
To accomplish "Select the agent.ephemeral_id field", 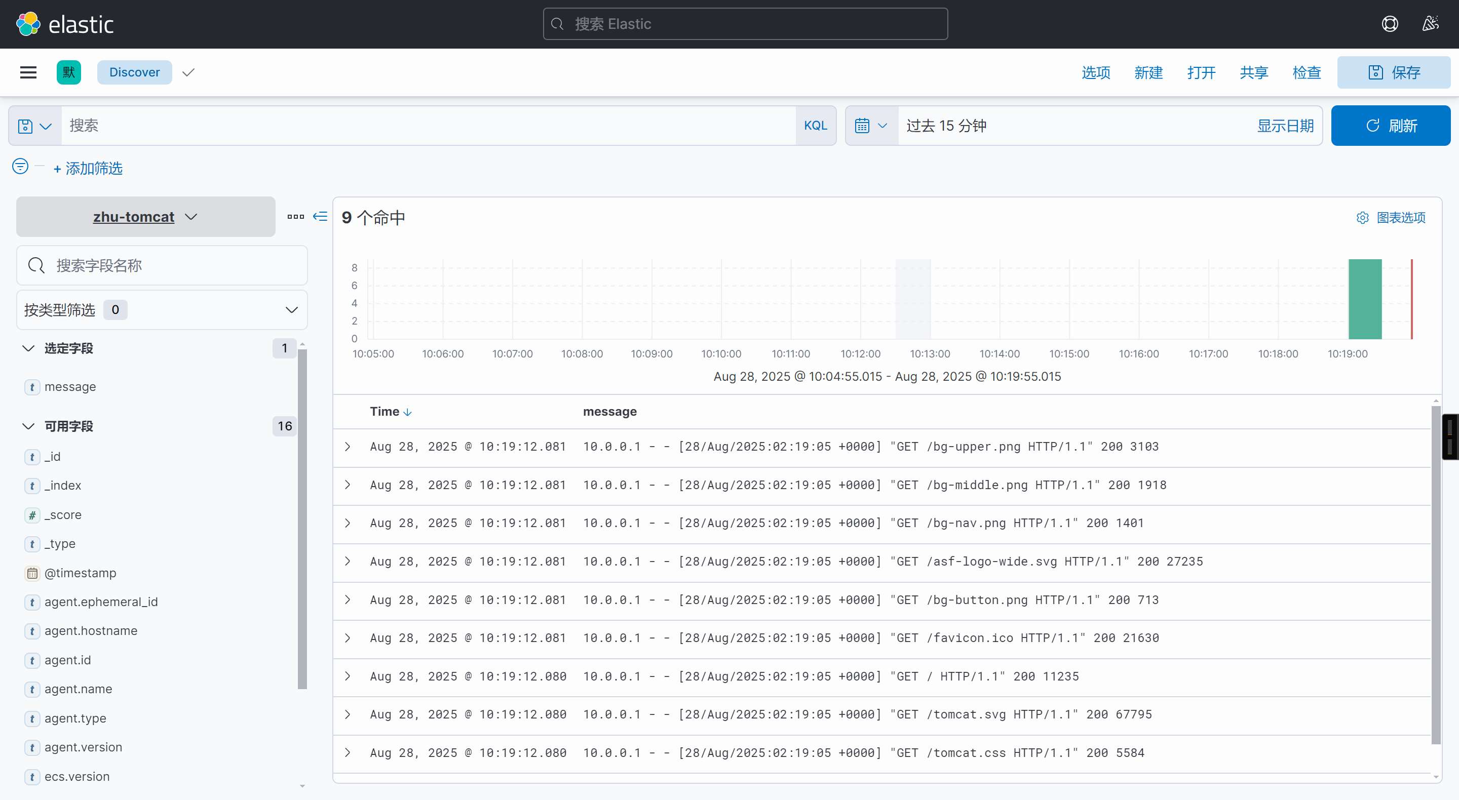I will (x=101, y=602).
